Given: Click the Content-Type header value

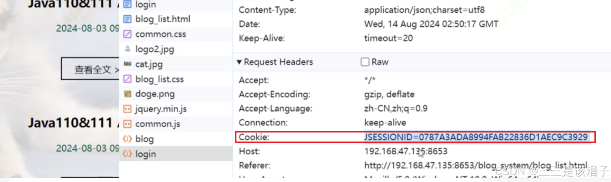Looking at the screenshot, I should pyautogui.click(x=424, y=10).
